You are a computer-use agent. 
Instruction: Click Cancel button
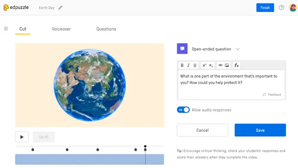point(203,130)
